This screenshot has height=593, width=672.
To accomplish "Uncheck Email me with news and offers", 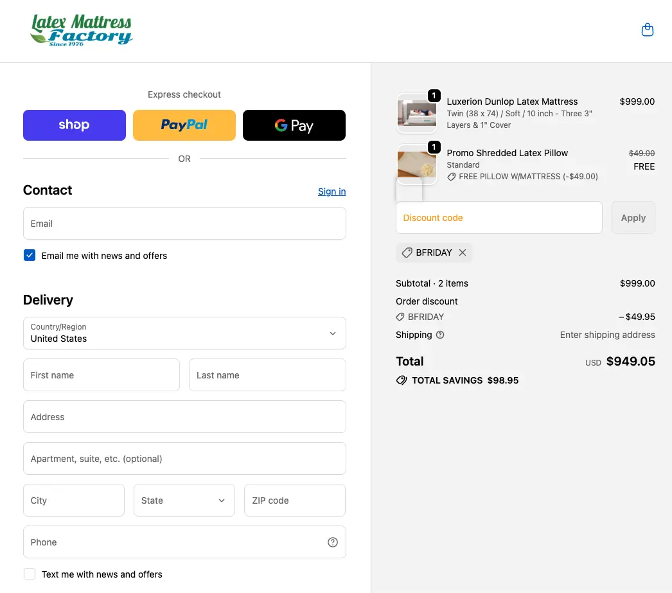I will click(x=30, y=256).
